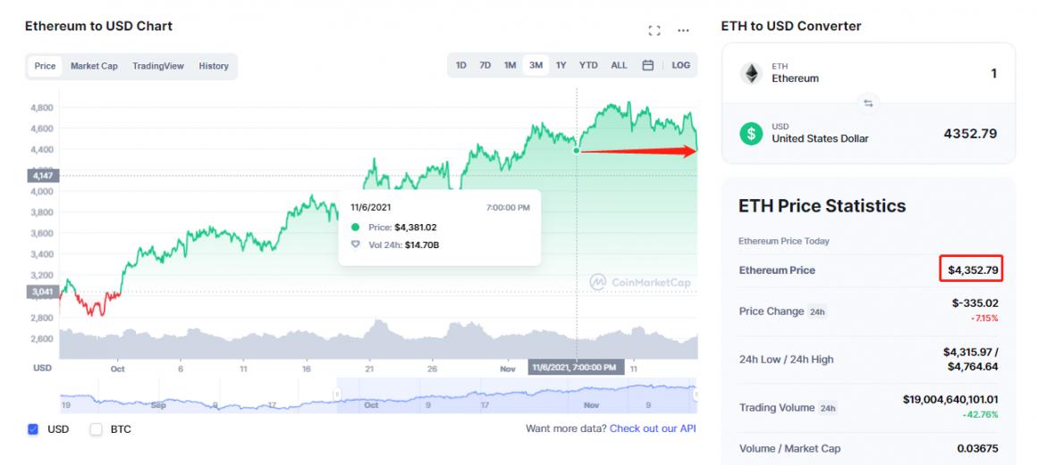Enable the BTC checkbox
1038x465 pixels.
pyautogui.click(x=97, y=429)
